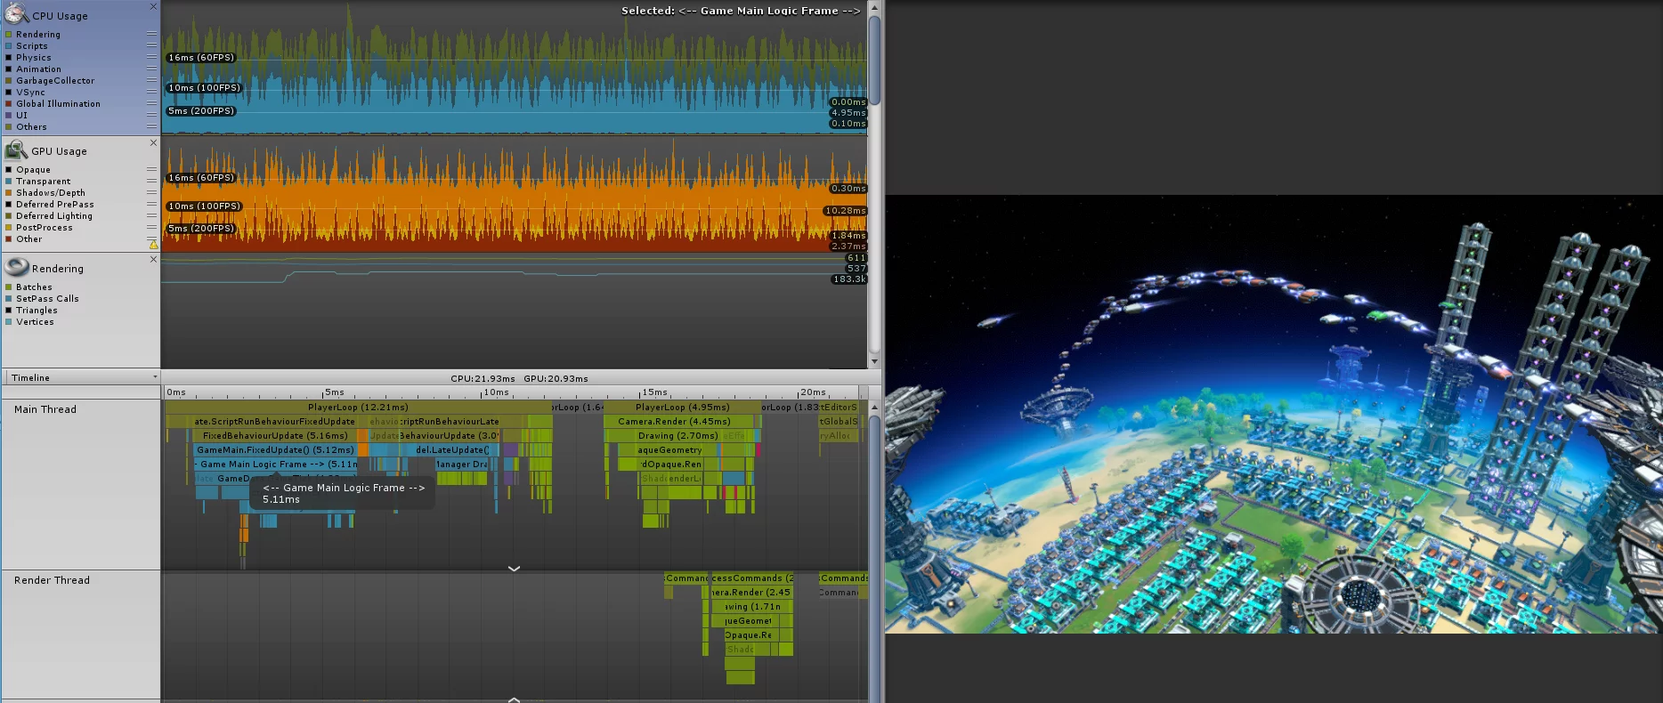This screenshot has height=703, width=1663.
Task: Click the 10ms tick on timeline ruler
Action: (495, 392)
